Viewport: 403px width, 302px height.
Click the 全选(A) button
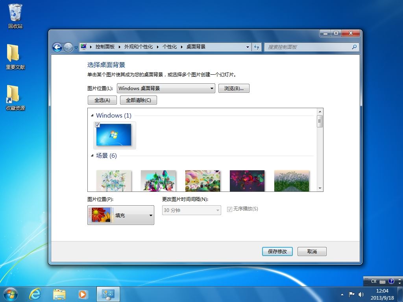102,100
